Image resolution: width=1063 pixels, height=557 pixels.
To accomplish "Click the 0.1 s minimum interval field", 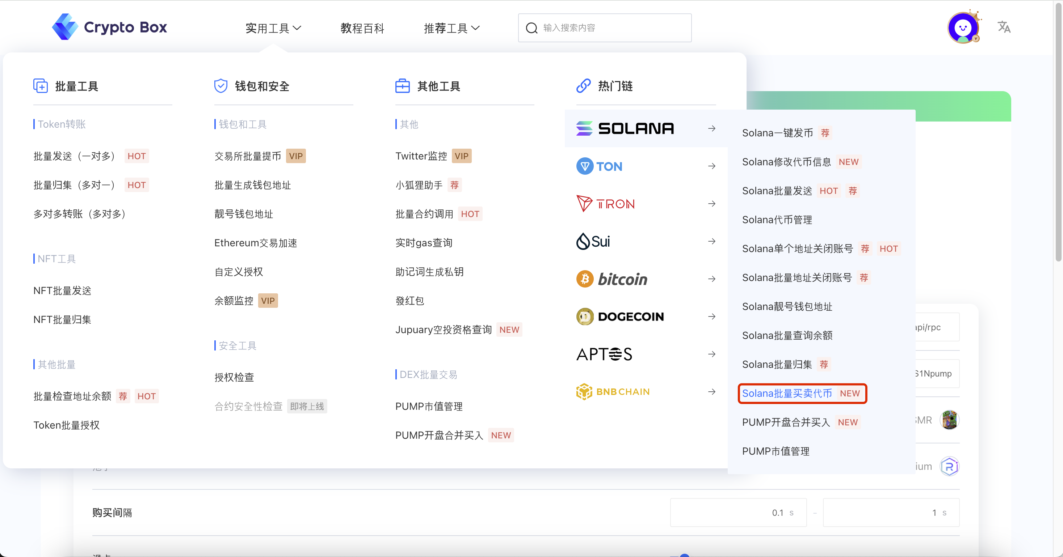I will coord(738,513).
